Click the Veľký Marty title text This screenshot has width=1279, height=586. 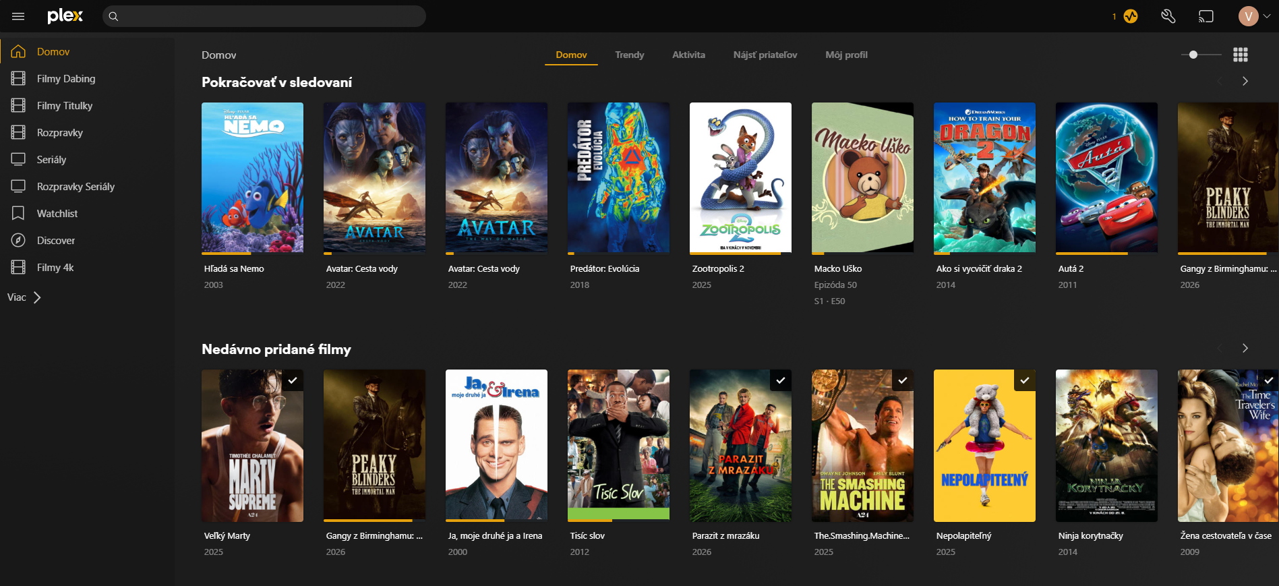(x=227, y=535)
